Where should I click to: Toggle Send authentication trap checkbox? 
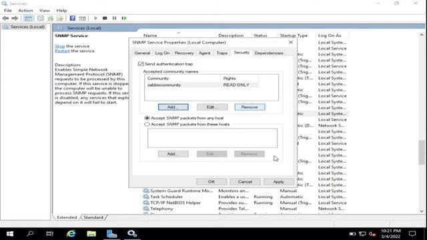(x=141, y=64)
